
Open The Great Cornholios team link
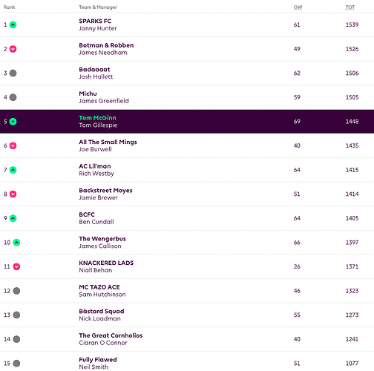pos(111,335)
